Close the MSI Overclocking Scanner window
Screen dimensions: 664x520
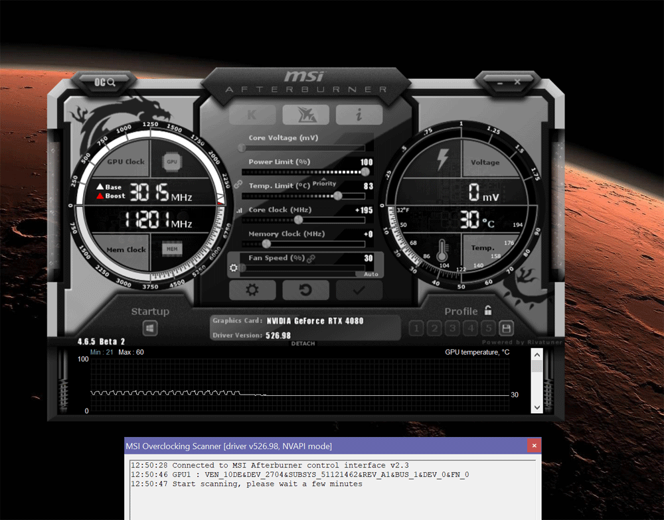534,446
